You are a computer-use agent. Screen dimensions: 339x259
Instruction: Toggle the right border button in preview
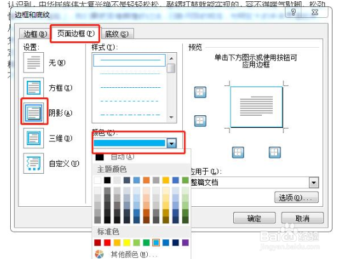[x=275, y=153]
